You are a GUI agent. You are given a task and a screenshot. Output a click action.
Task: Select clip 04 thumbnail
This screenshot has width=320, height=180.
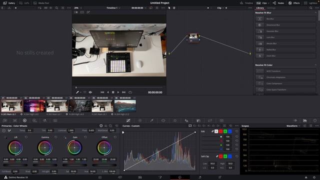[80, 106]
